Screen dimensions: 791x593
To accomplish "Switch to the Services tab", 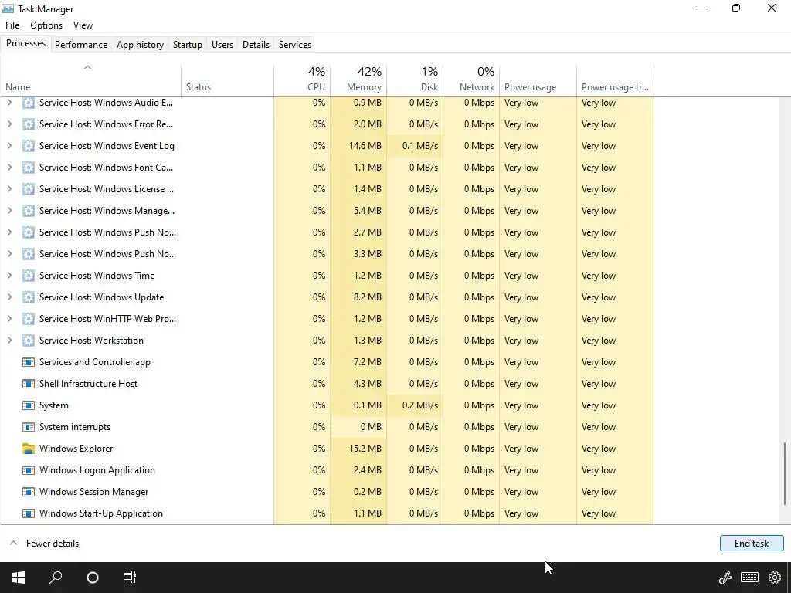I will [295, 44].
